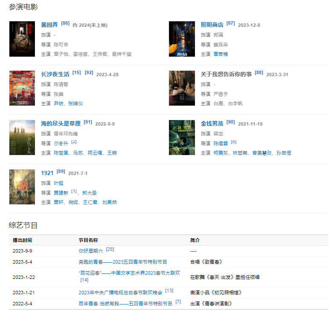Click the 长沙夜生活 movie poster
This screenshot has width=329, height=310.
click(x=22, y=88)
